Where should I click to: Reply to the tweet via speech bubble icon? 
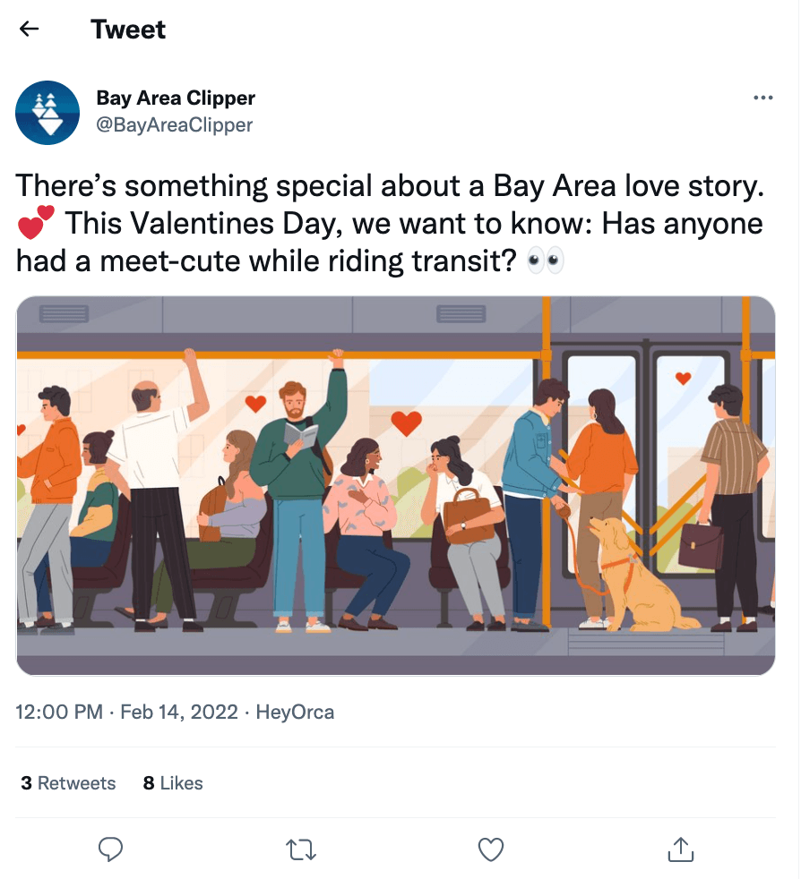pos(110,849)
